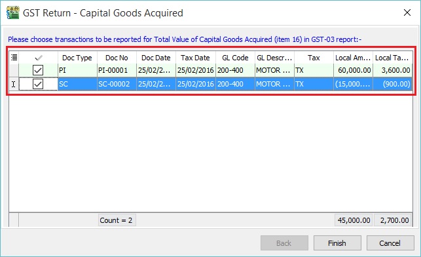Click TX tax code in PI-00001 row
Screen dimensions: 421x257
pyautogui.click(x=314, y=70)
